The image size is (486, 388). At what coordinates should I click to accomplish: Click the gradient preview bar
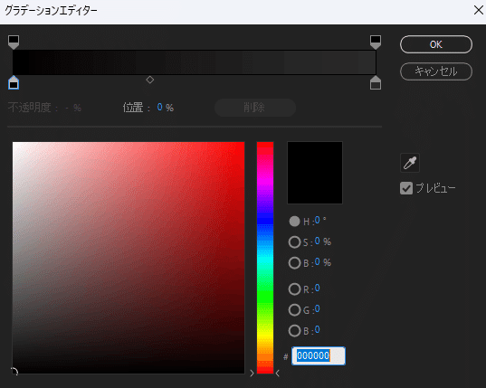[195, 62]
